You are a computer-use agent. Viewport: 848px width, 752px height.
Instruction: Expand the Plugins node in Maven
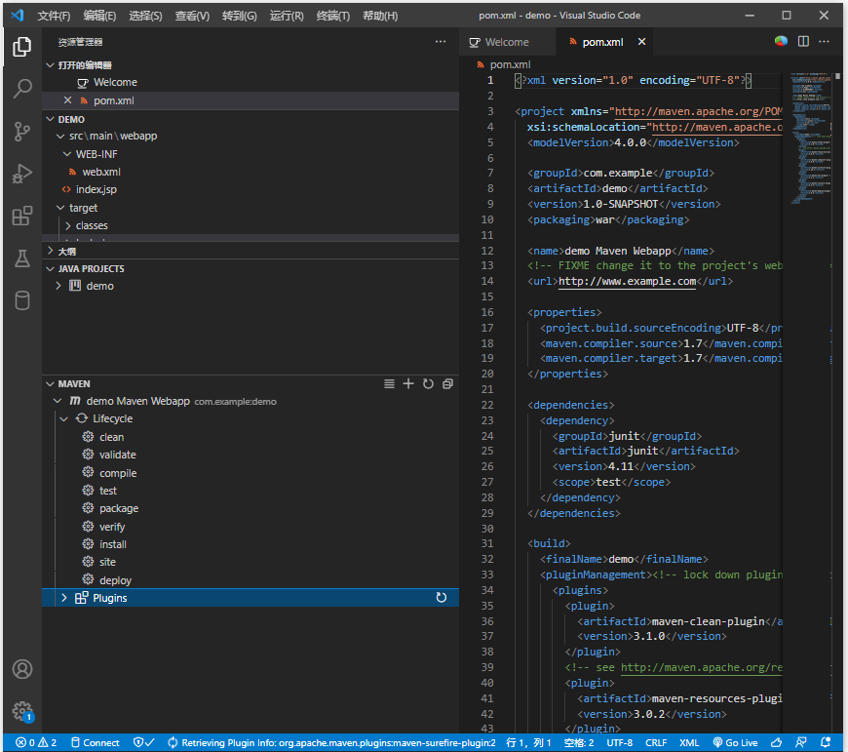pyautogui.click(x=64, y=598)
